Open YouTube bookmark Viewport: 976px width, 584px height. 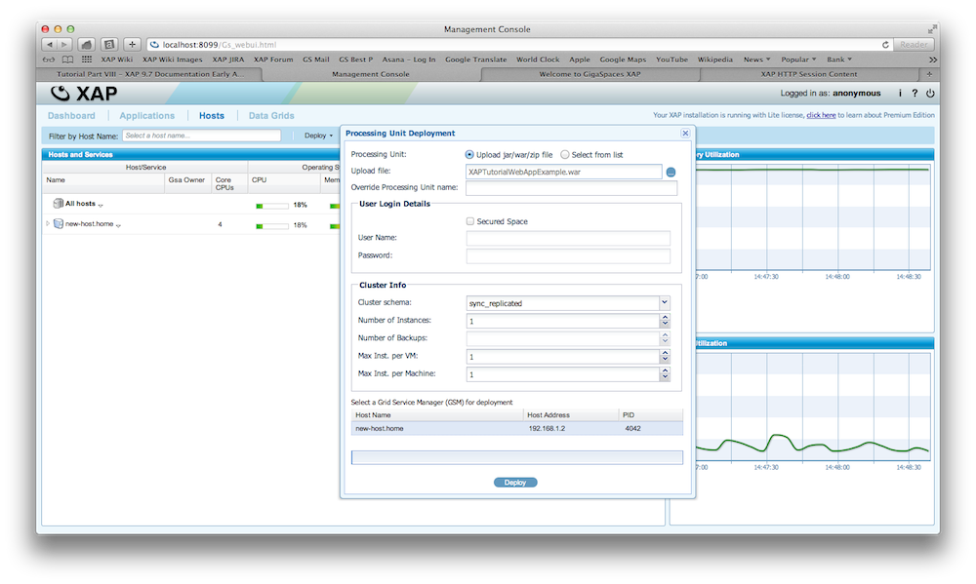[x=671, y=59]
